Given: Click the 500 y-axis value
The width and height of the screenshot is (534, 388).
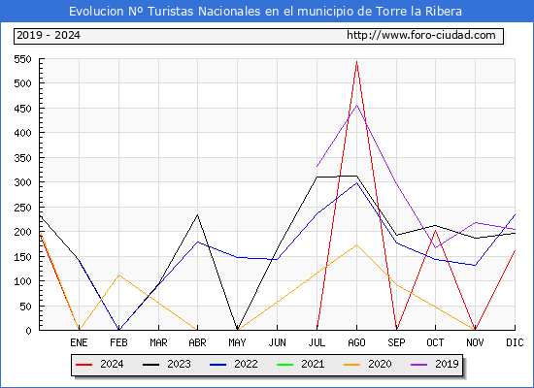Looking at the screenshot, I should click(x=22, y=83).
